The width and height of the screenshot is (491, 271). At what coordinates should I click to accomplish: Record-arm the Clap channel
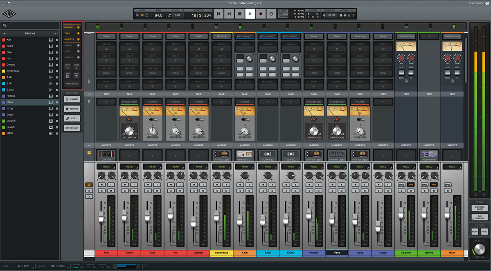tap(147, 185)
